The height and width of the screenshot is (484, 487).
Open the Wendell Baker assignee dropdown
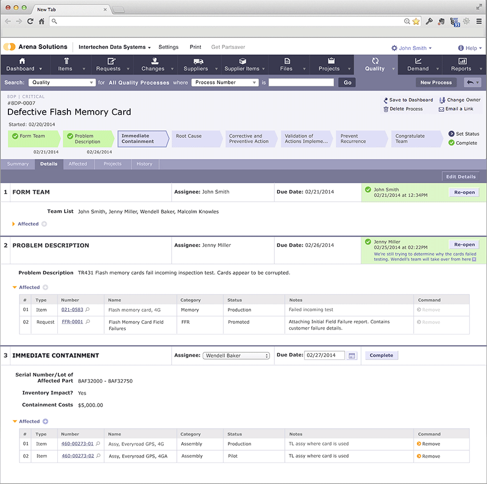coord(236,355)
